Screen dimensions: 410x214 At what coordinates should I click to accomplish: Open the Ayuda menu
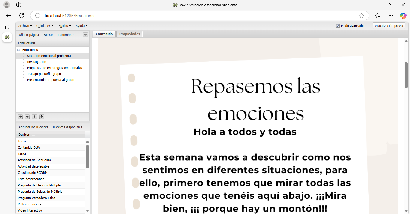coord(81,26)
